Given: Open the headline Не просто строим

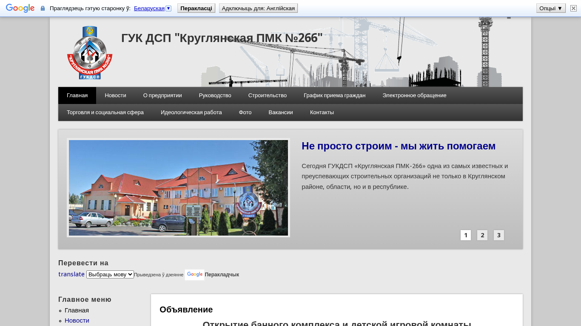Looking at the screenshot, I should coord(398,146).
